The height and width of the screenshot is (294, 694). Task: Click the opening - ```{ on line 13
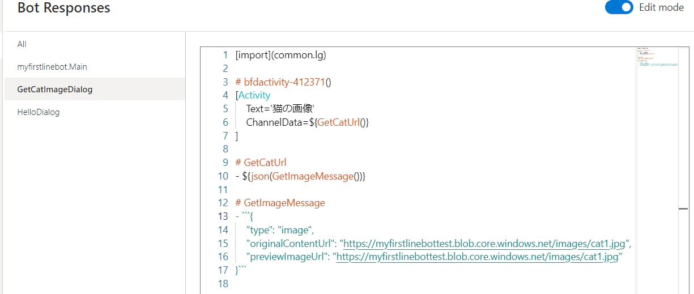pos(244,217)
